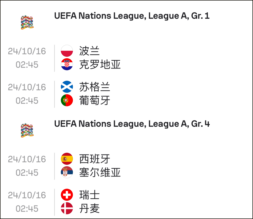Select team name 瑞士
Image resolution: width=253 pixels, height=219 pixels.
(x=89, y=195)
